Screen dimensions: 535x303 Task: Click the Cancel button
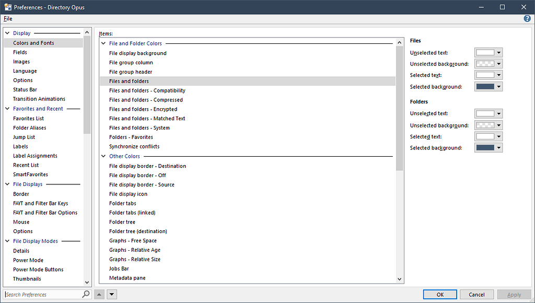point(476,294)
